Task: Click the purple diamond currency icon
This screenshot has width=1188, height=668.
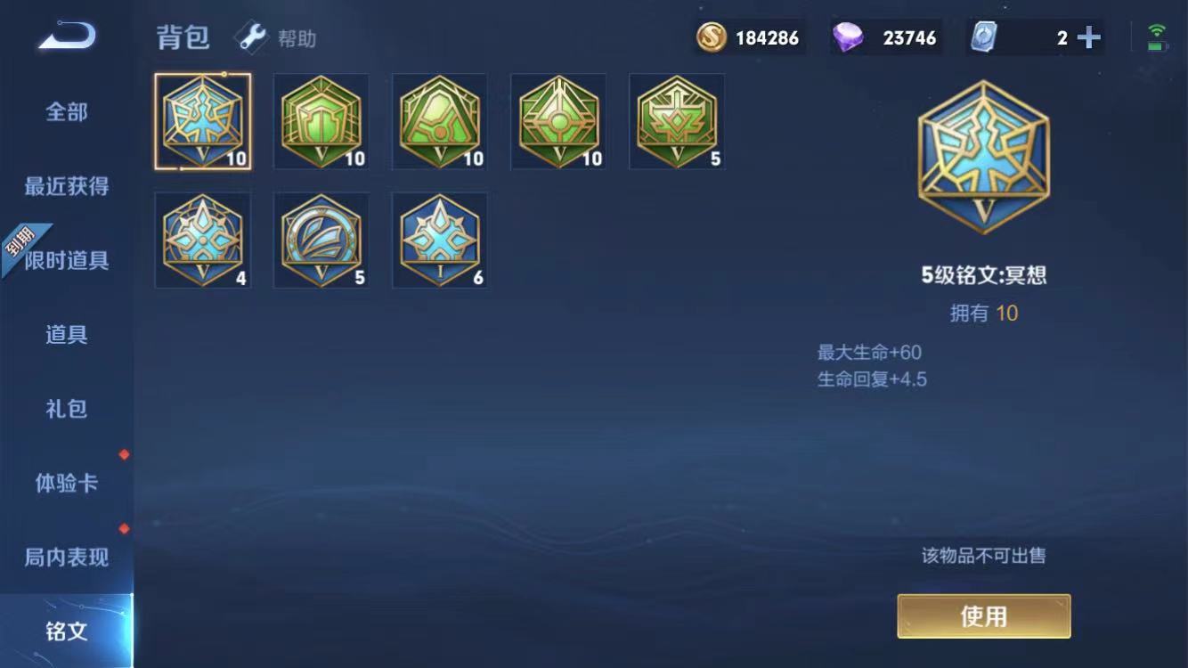Action: (847, 37)
